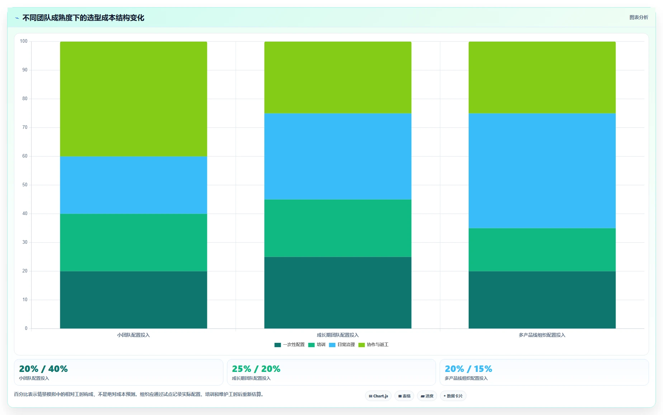Select the lime 协作与返工 segment of 多产品线组织 bar
Screen dimensions: 663x415
(x=542, y=77)
